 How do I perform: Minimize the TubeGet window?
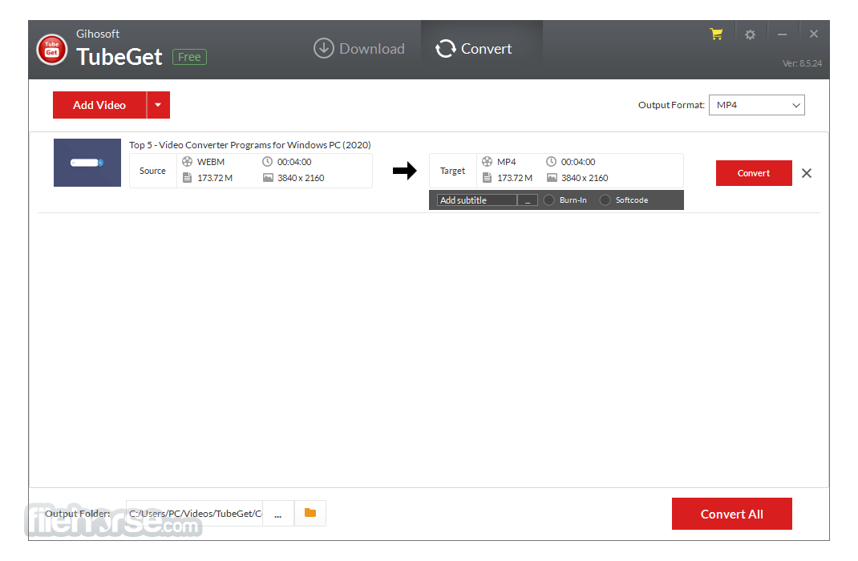tap(783, 34)
